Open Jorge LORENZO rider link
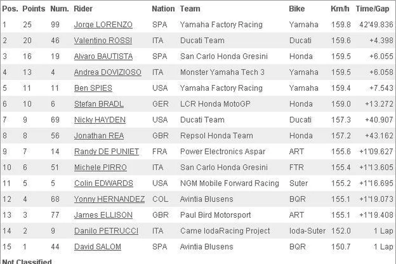396x264 pixels. (103, 25)
